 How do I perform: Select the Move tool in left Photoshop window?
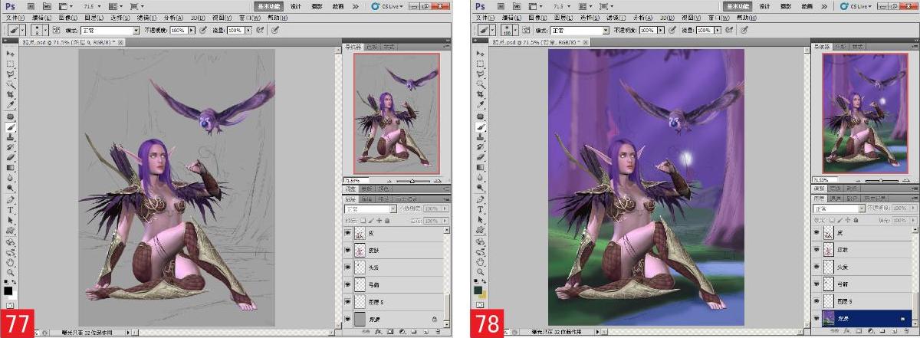(11, 53)
